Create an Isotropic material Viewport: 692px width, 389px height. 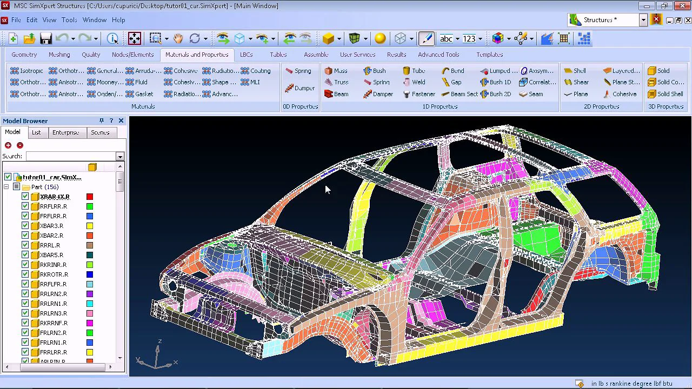pyautogui.click(x=26, y=71)
